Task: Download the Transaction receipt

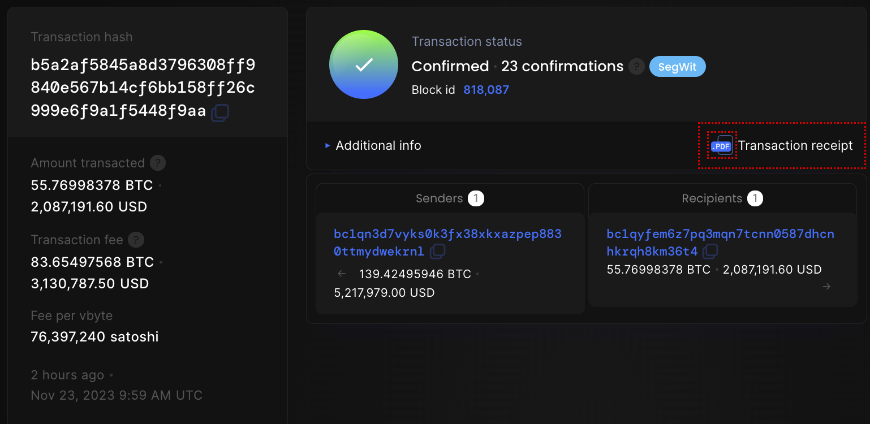Action: pyautogui.click(x=782, y=146)
